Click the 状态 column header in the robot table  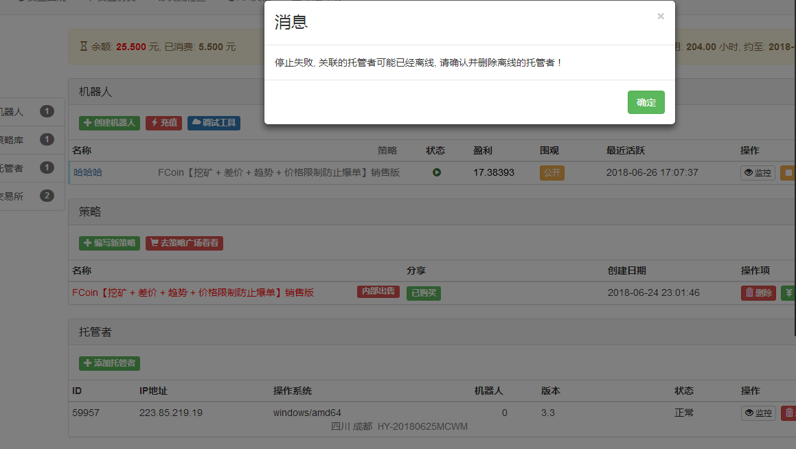pos(435,150)
